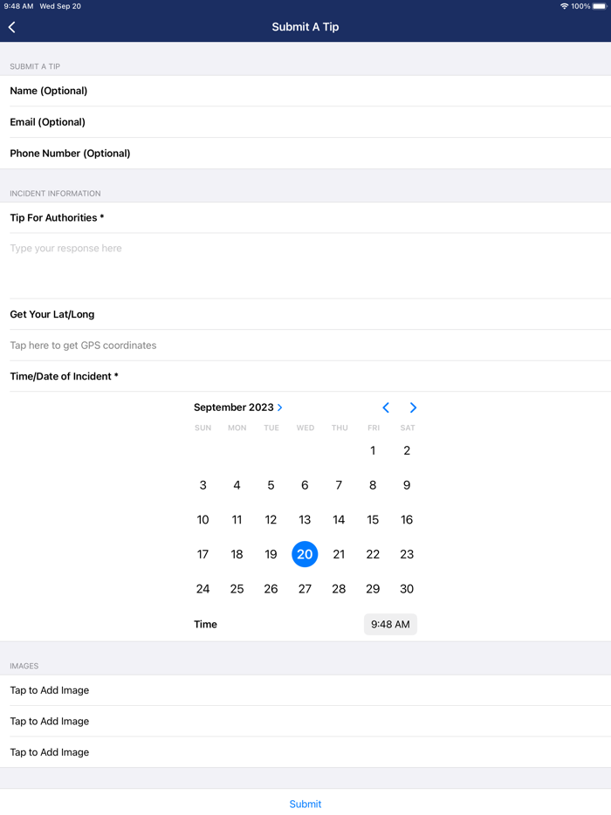This screenshot has width=611, height=815.
Task: Tap the Wi-Fi status icon
Action: [564, 6]
